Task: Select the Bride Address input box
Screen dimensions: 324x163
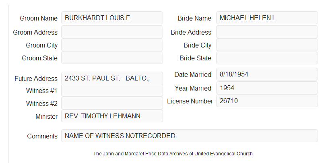Action: [x=267, y=32]
